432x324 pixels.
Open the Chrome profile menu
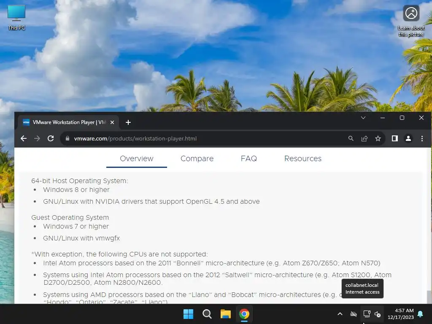click(408, 138)
